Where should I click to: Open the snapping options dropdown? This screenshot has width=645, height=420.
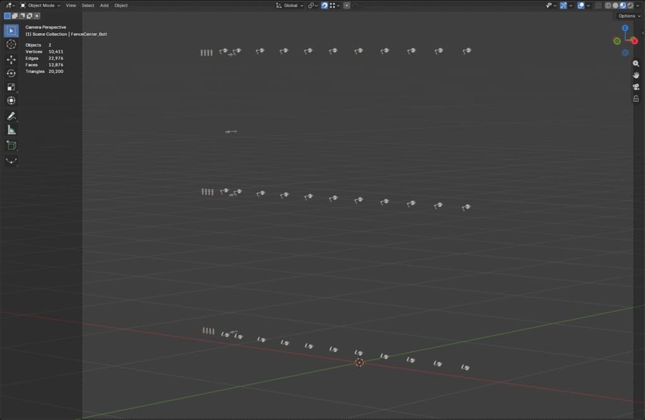334,5
